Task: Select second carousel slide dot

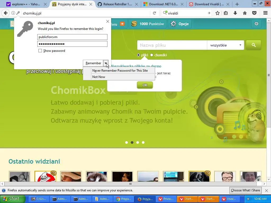Action: coord(132,142)
